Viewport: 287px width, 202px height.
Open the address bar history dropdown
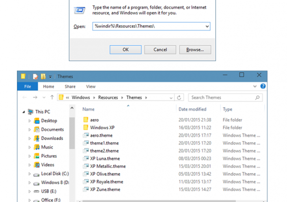171,98
